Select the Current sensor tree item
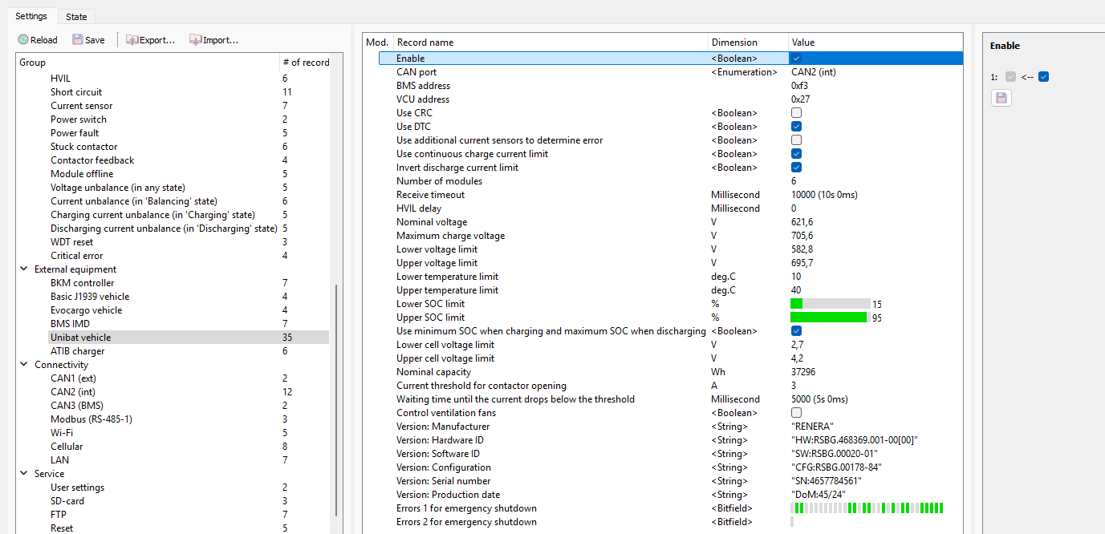 81,106
